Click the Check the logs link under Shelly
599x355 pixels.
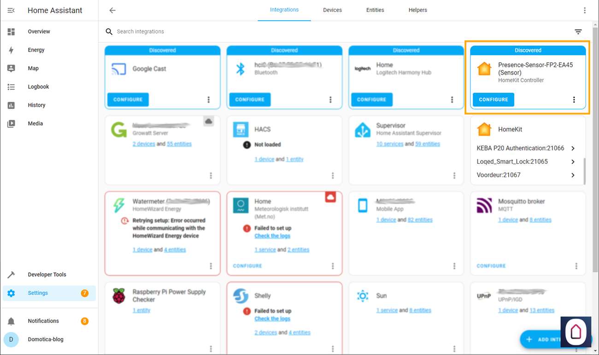[x=272, y=319]
